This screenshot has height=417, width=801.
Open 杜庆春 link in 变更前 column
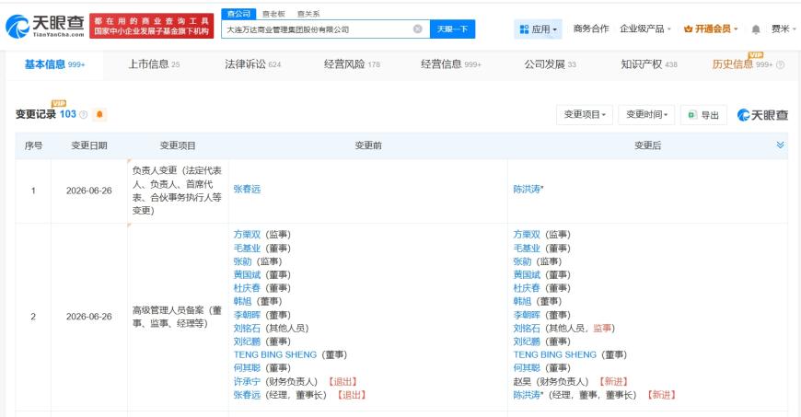point(248,288)
